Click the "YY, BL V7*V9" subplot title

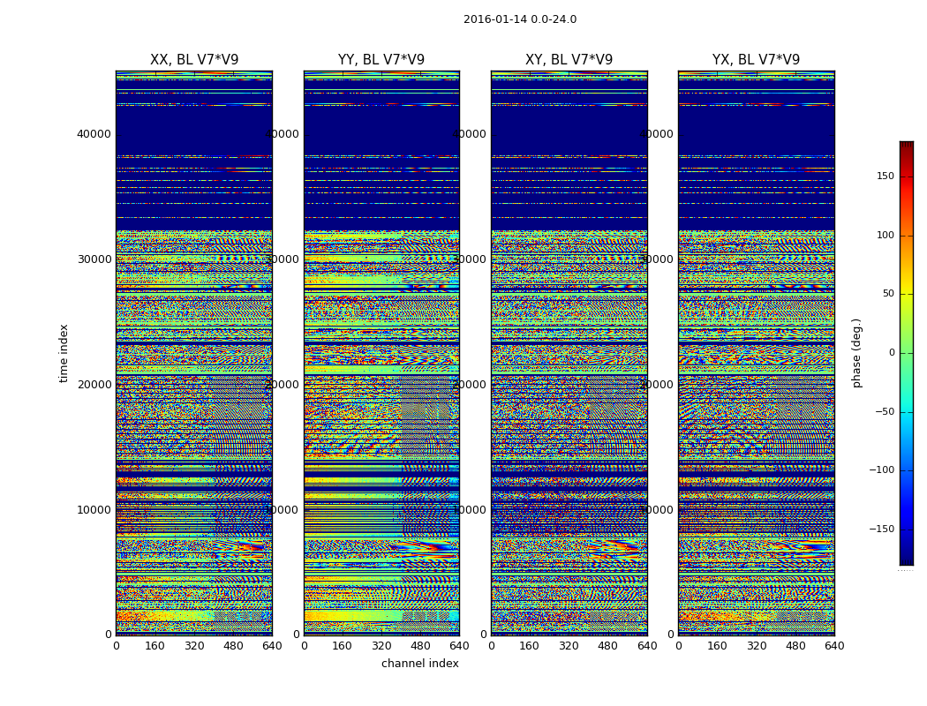click(x=381, y=60)
